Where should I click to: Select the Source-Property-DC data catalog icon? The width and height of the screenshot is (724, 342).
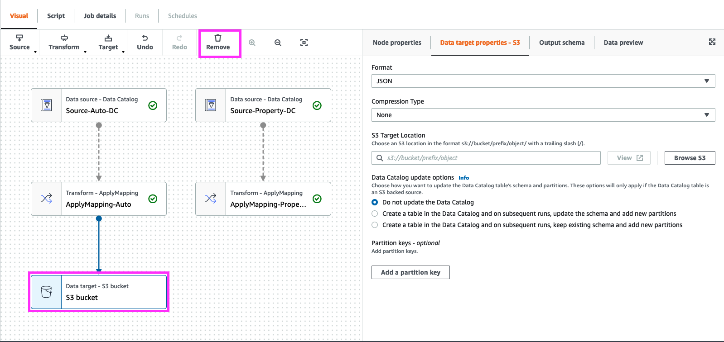pos(211,105)
